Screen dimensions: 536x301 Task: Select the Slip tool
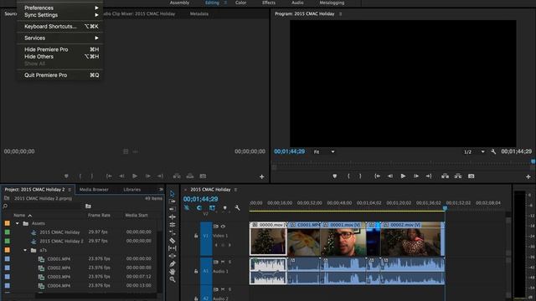click(x=172, y=248)
